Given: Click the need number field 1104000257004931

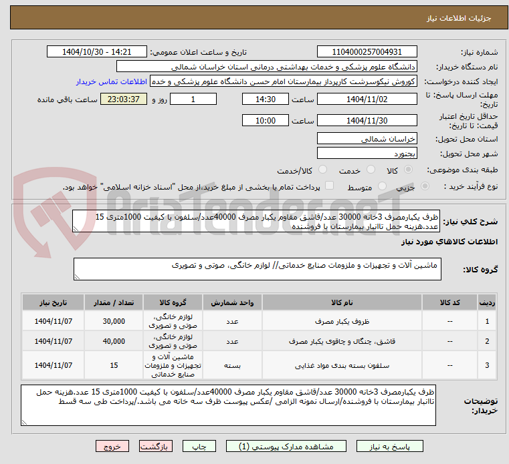Looking at the screenshot, I should click(x=367, y=52).
